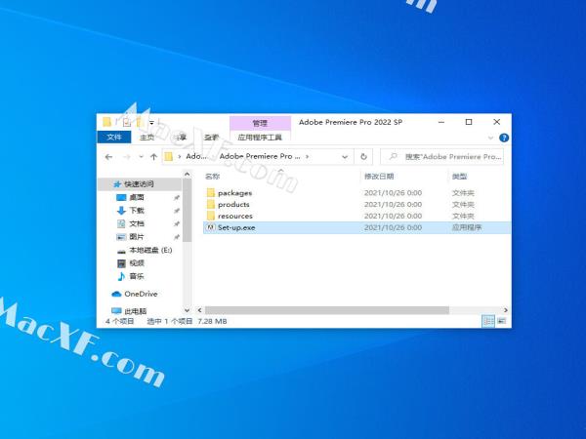Refresh the current folder view
Image resolution: width=586 pixels, height=439 pixels.
tap(363, 157)
